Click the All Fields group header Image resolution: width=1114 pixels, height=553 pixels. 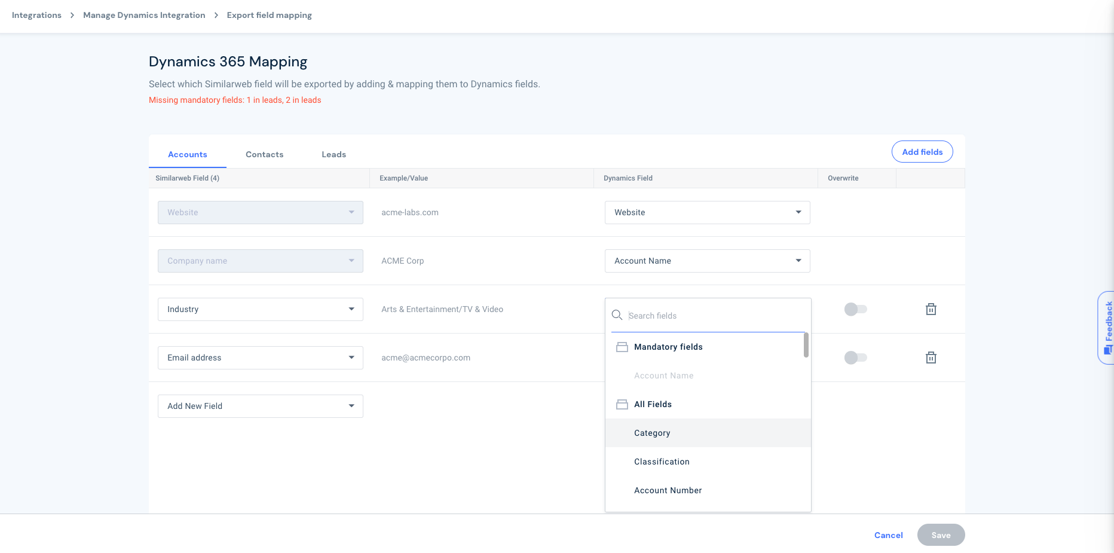click(x=708, y=404)
